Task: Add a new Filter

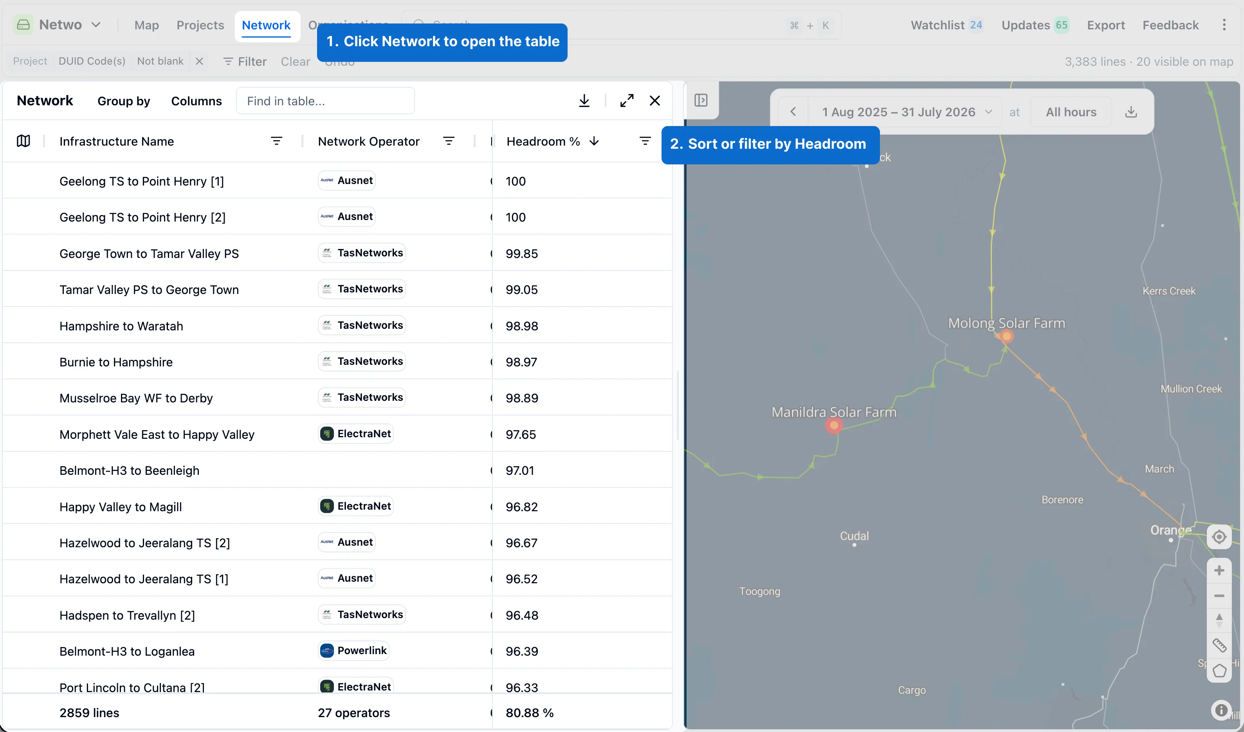Action: [245, 62]
